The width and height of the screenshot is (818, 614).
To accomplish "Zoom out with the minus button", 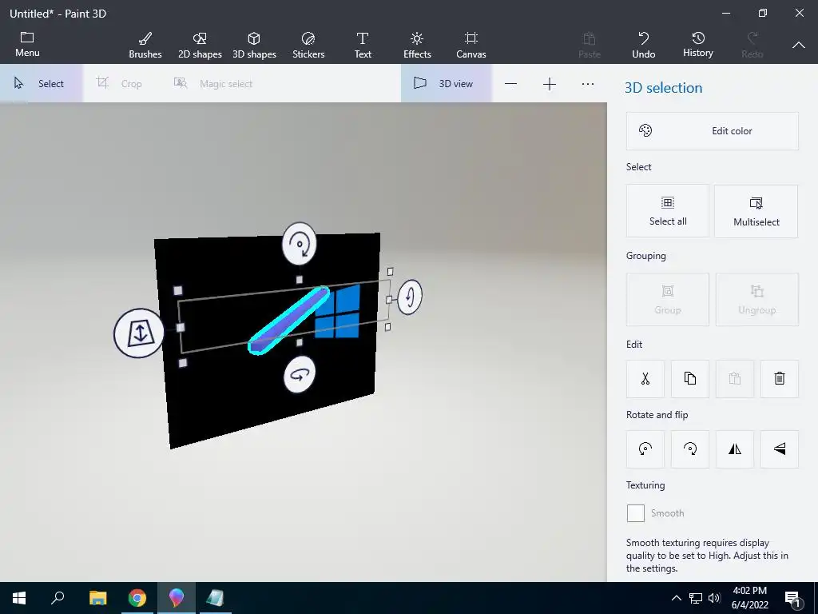I will (510, 84).
